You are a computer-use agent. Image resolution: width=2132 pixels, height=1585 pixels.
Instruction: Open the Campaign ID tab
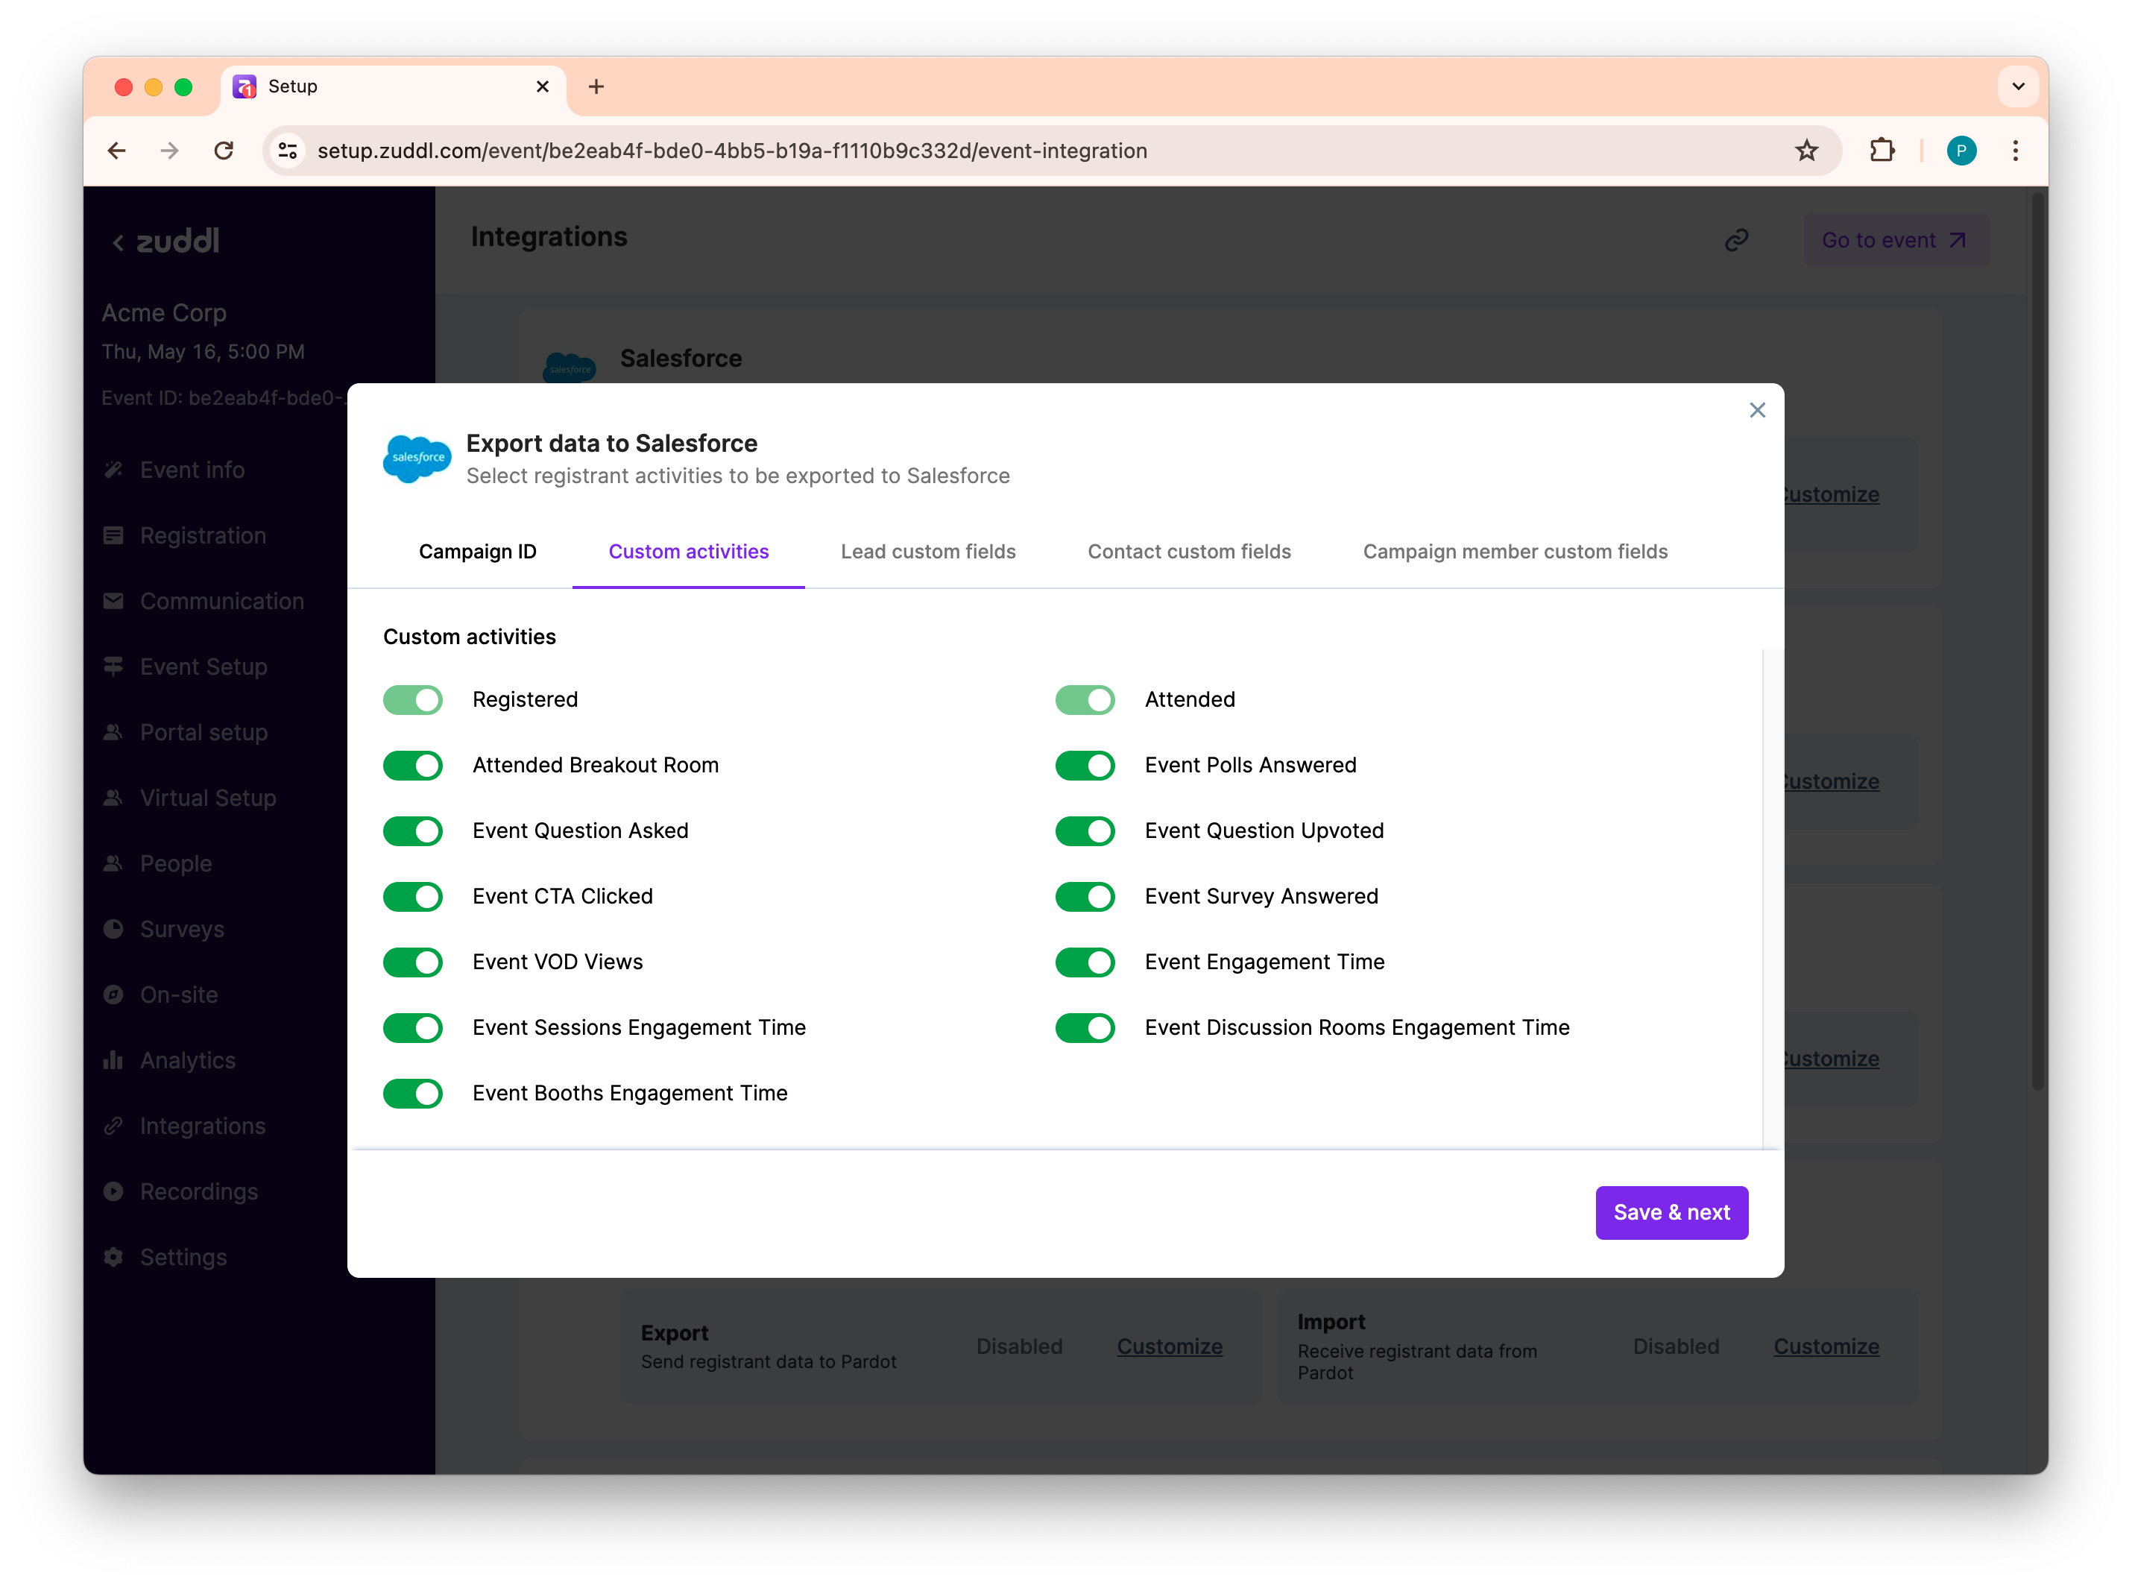pos(478,552)
